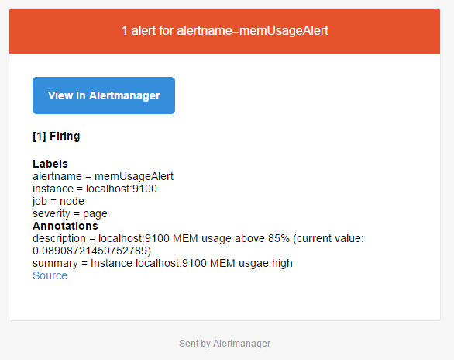This screenshot has height=360, width=454.
Task: Click the job = node label
Action: pos(58,201)
